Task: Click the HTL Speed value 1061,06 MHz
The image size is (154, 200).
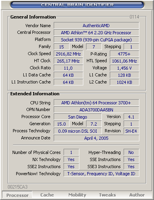Action: 124,61
